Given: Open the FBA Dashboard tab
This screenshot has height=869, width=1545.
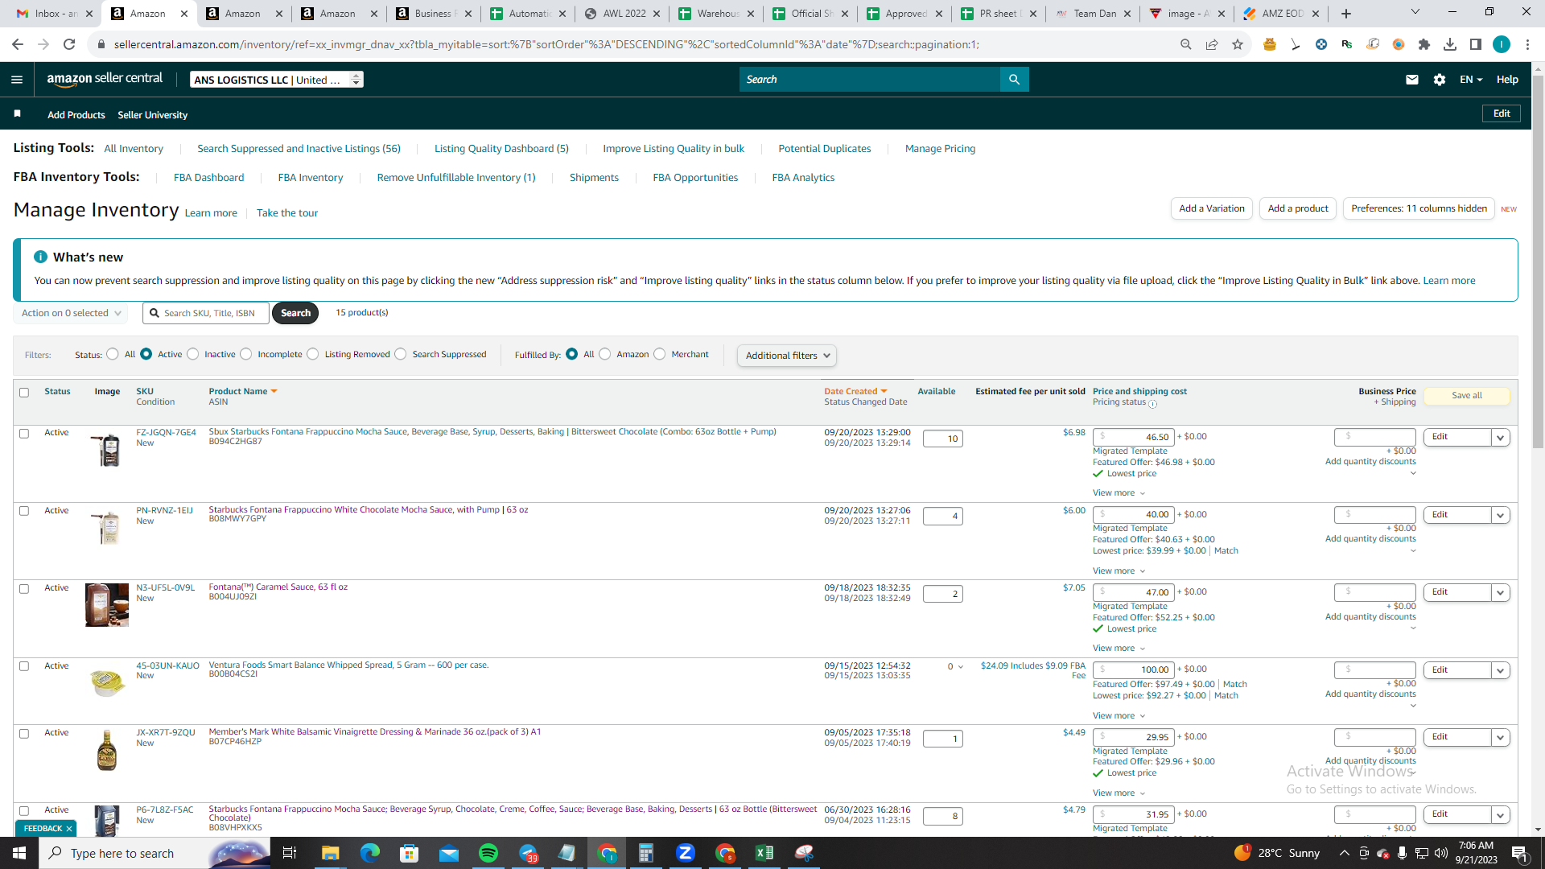Looking at the screenshot, I should click(208, 178).
